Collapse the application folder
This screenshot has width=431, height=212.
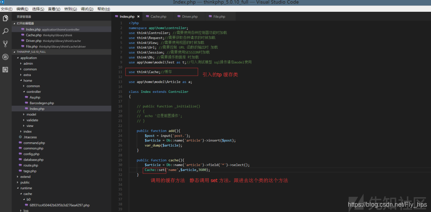29,58
